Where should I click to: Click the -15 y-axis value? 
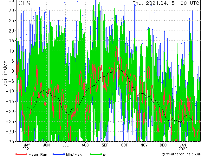pos(10,101)
